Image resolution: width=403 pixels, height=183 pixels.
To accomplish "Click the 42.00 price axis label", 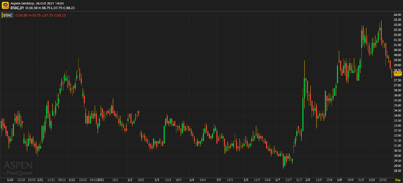I will pyautogui.click(x=398, y=35).
